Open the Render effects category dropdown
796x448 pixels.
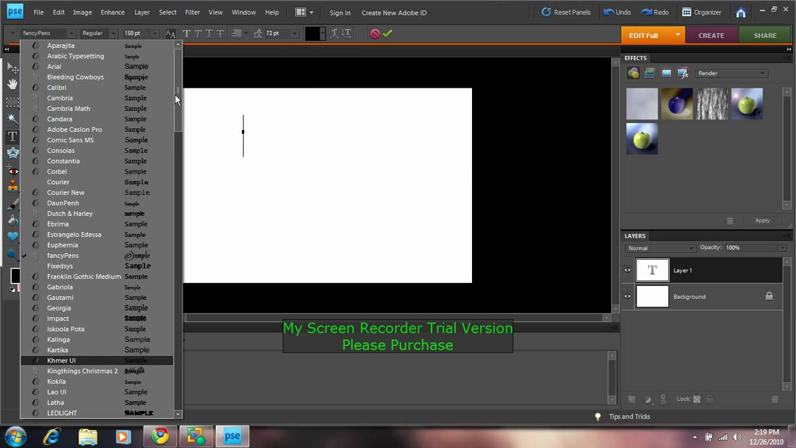pyautogui.click(x=731, y=73)
